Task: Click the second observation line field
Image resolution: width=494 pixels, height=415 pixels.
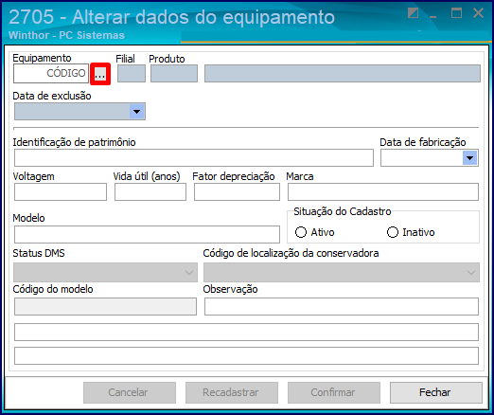Action: [246, 332]
